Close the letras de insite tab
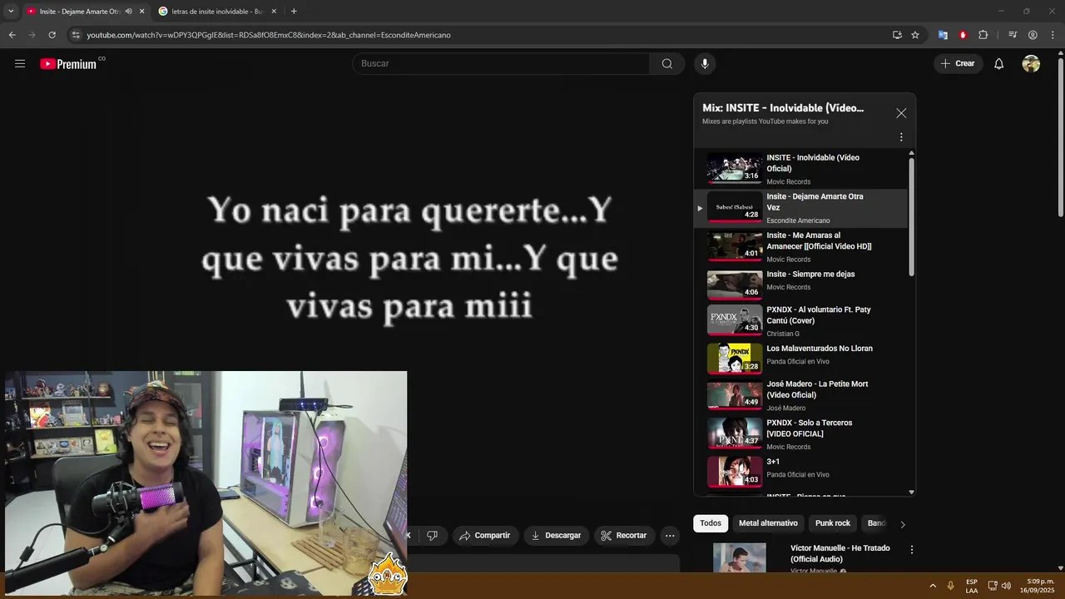The image size is (1065, 599). [275, 12]
